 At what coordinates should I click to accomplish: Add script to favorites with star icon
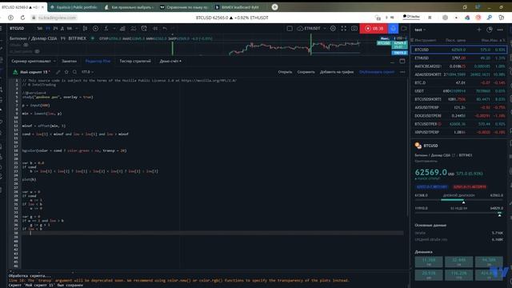[66, 72]
